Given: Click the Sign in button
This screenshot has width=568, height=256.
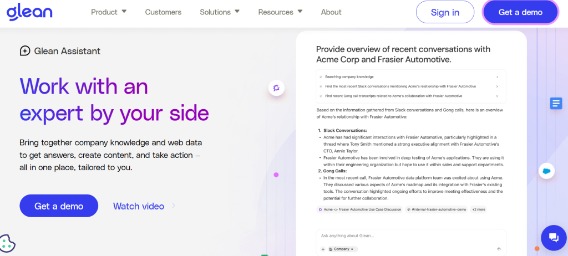Looking at the screenshot, I should click(445, 12).
